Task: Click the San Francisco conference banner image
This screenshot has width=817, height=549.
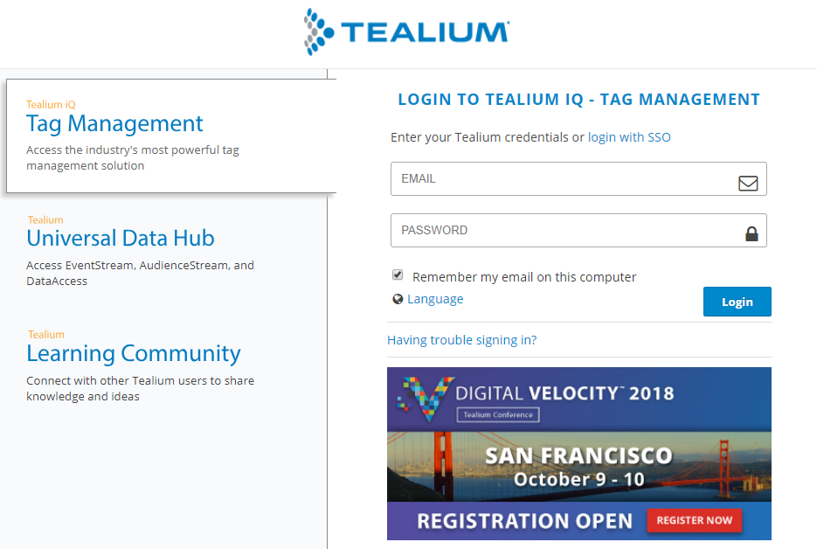Action: tap(578, 454)
